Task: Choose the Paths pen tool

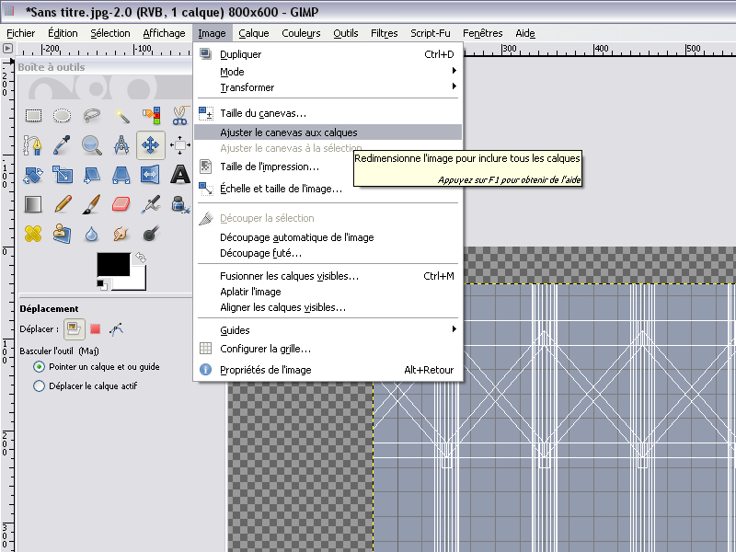Action: 33,145
